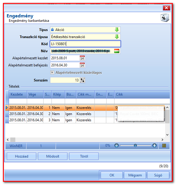
Task: Click the filter cell under Kezdete
Action: (x=18, y=101)
